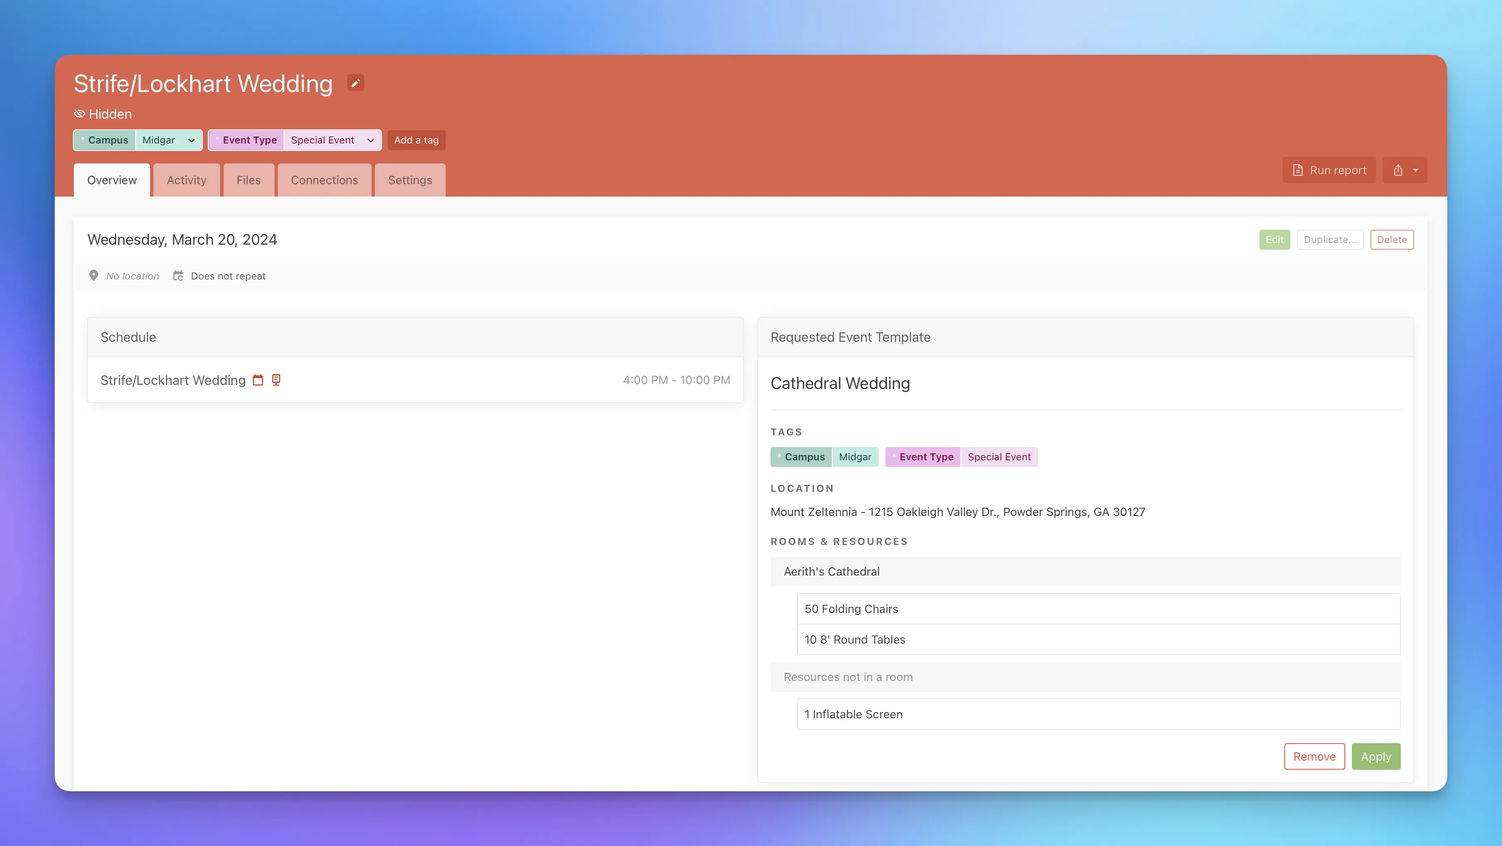Click the location pin icon beside No location
The width and height of the screenshot is (1502, 846).
pos(94,275)
